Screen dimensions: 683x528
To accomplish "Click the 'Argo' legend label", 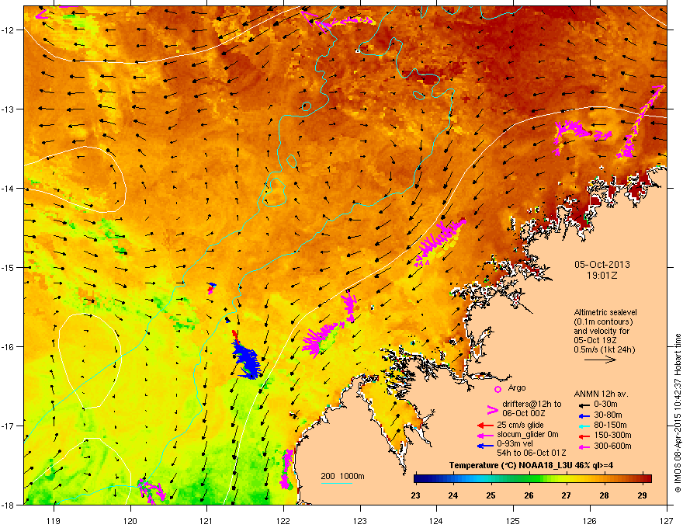I will pos(517,387).
